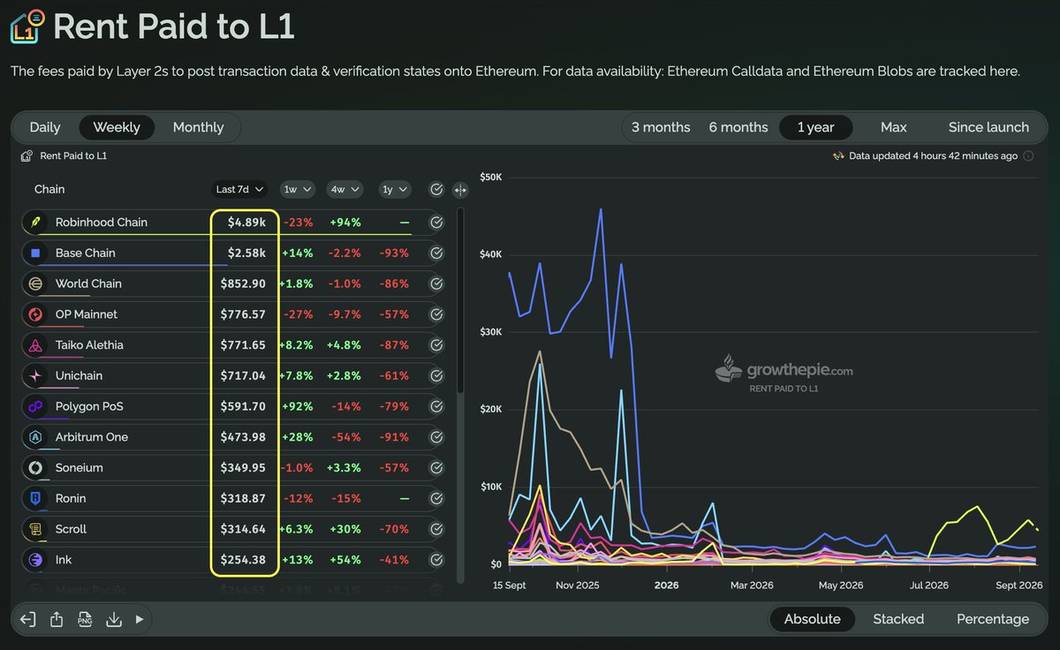Click Polygon PoS +92% weekly change
Image resolution: width=1060 pixels, height=650 pixels.
(x=298, y=407)
